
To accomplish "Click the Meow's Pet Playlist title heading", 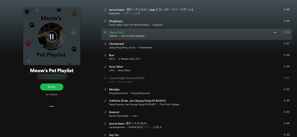I will coord(52,71).
